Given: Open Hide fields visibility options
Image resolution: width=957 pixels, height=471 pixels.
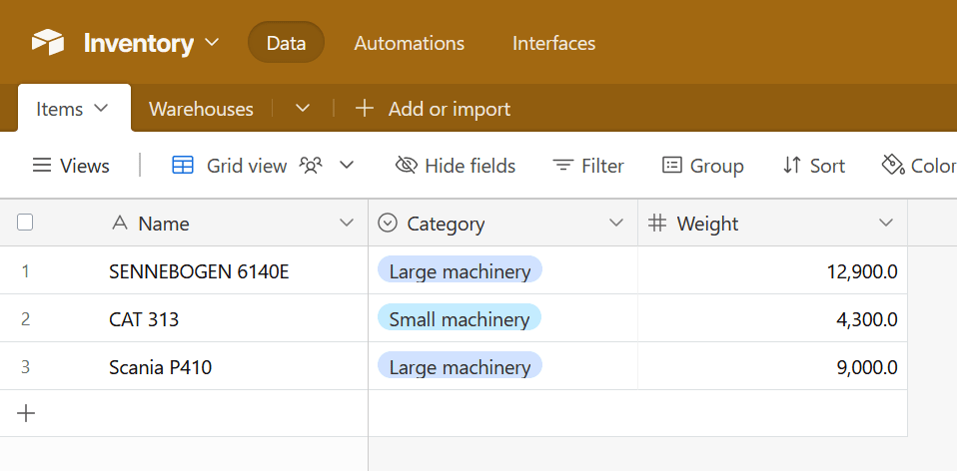Looking at the screenshot, I should point(456,166).
